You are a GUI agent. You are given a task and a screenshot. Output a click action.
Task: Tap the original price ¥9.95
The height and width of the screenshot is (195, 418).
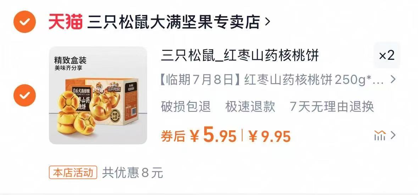269,137
